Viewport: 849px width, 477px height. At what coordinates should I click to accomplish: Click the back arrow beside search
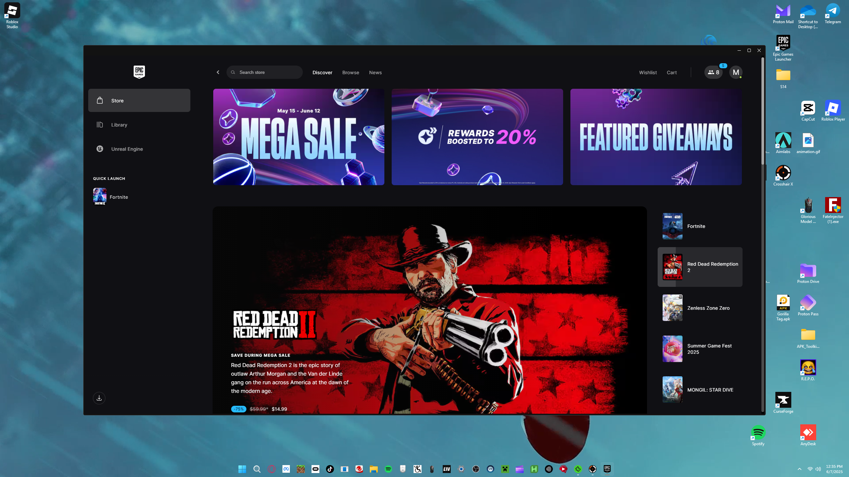218,72
